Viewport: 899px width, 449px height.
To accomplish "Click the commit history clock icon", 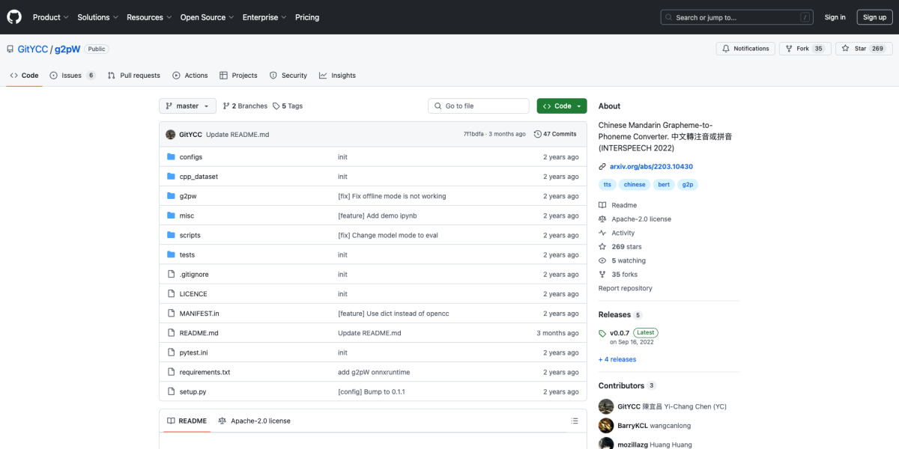I will (537, 134).
